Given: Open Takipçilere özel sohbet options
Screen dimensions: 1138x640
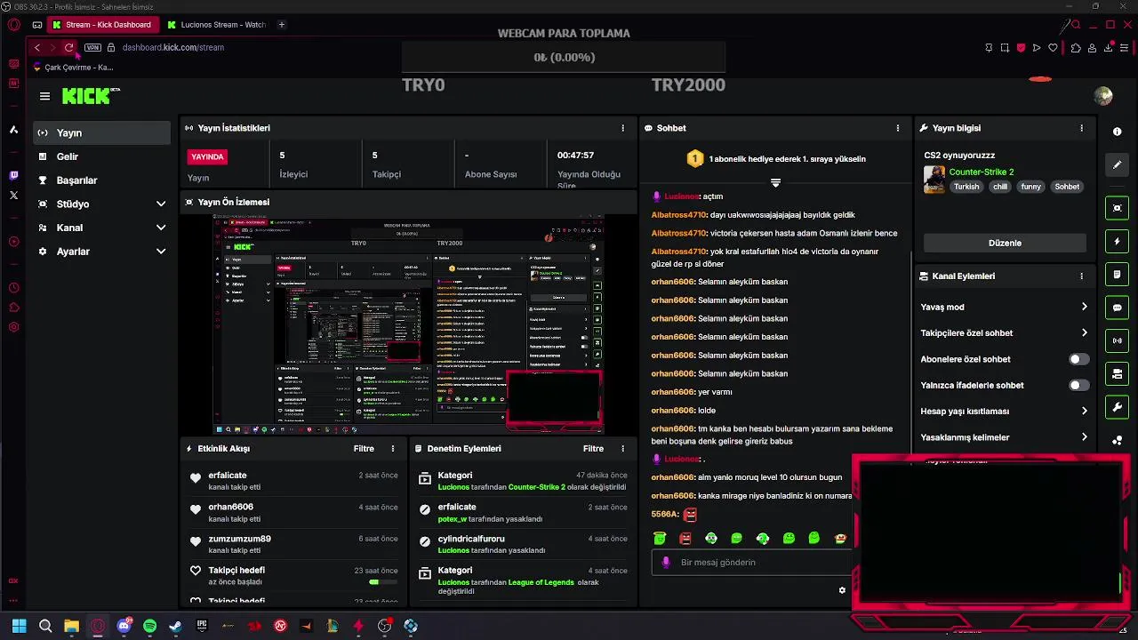Looking at the screenshot, I should (x=1004, y=333).
